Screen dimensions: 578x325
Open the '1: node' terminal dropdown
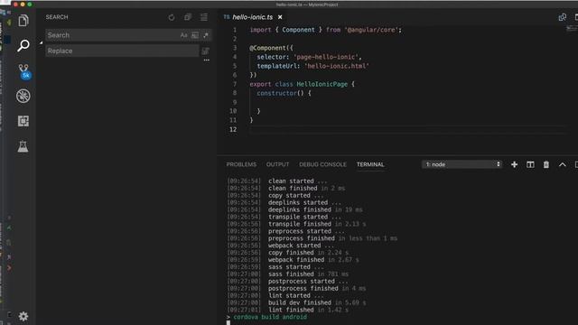tap(461, 164)
